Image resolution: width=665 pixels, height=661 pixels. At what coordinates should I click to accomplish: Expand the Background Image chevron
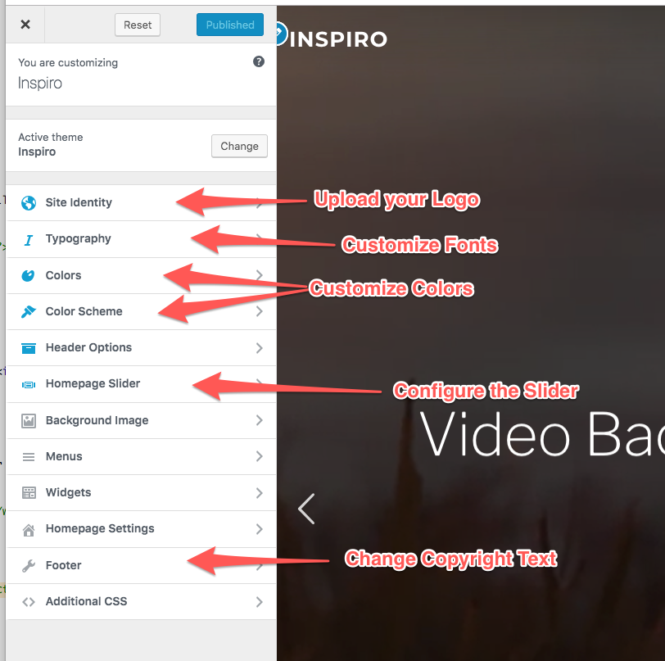260,420
